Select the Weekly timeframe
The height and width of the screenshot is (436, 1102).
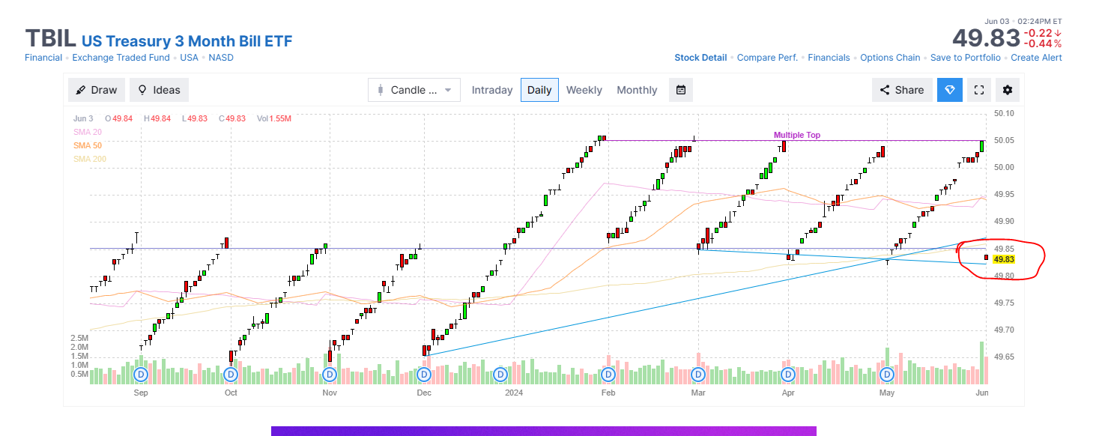coord(584,90)
